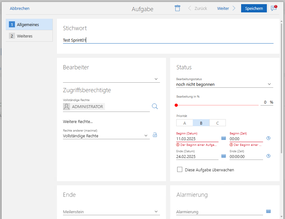The width and height of the screenshot is (285, 219).
Task: Enable 'Diese Aufgabe überwachen' checkbox
Action: pos(180,170)
